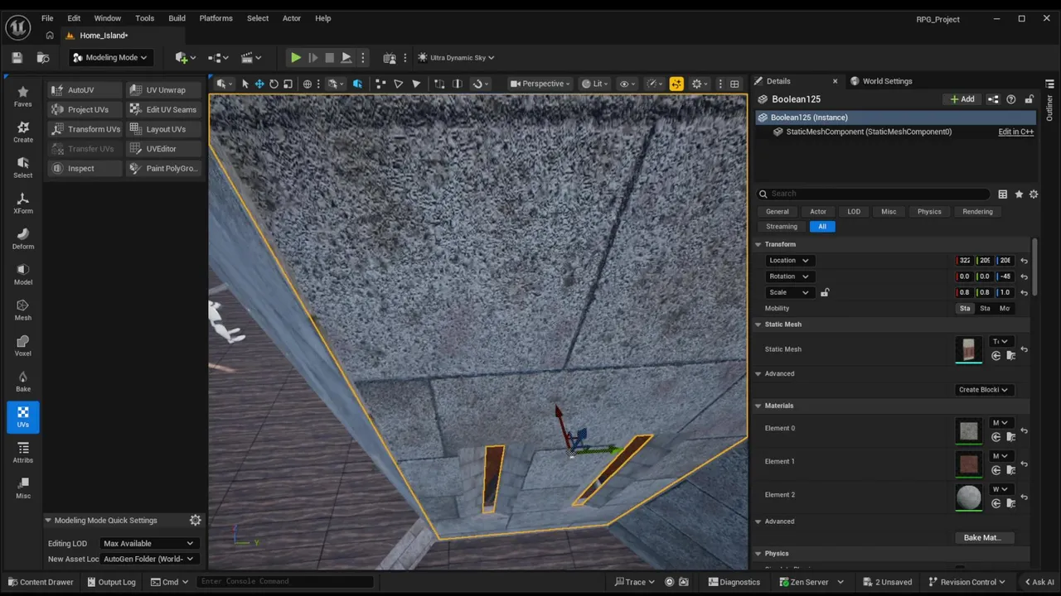The width and height of the screenshot is (1061, 596).
Task: Click the Element 0 material thumbnail
Action: point(968,430)
